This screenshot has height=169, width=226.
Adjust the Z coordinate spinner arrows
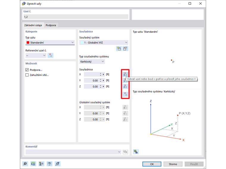[101, 87]
